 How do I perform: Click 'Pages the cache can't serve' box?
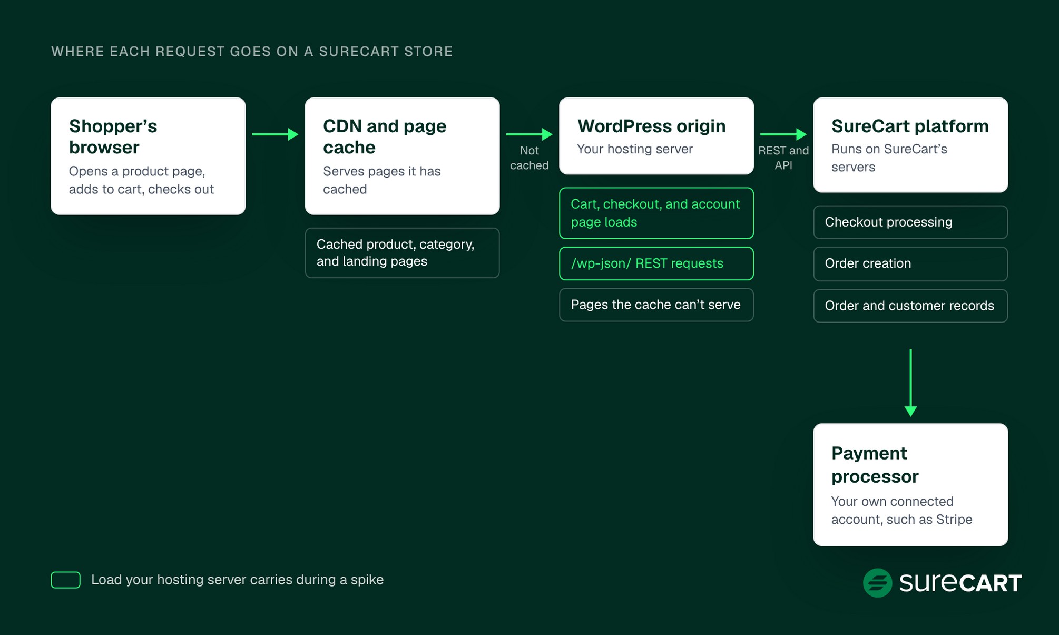[656, 305]
